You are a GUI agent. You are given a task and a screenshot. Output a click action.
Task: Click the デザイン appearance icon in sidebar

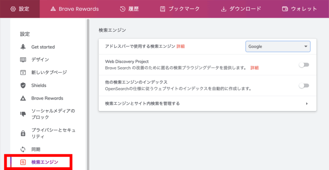[23, 60]
